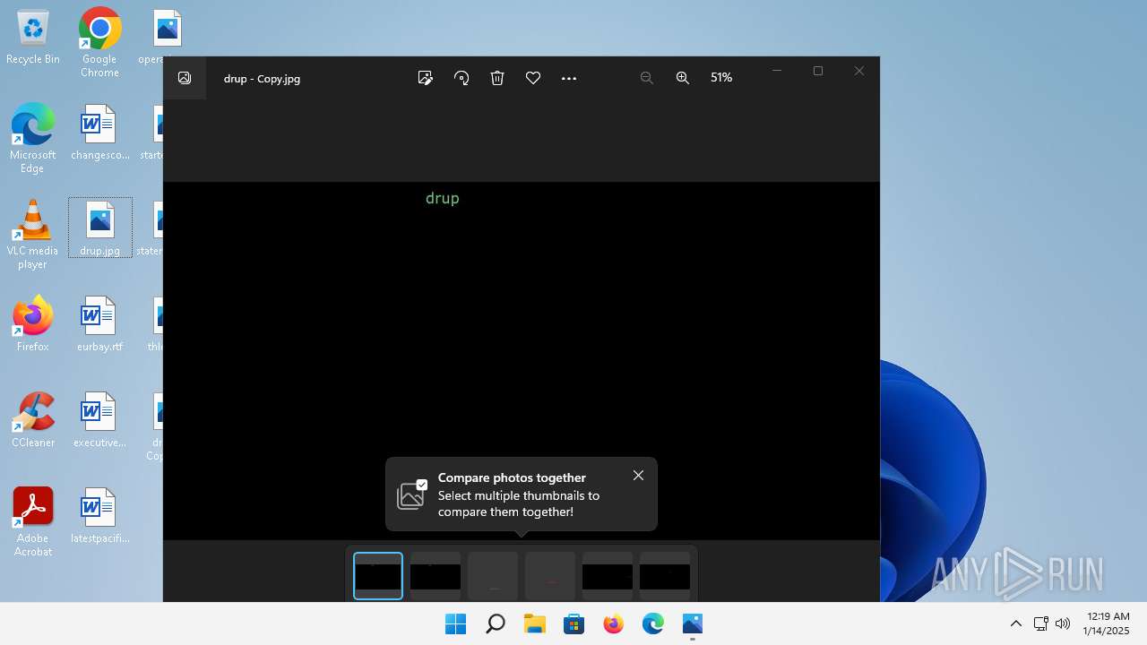Select the latestpacifi... Word document icon
Screen dimensions: 1147x645
[99, 515]
